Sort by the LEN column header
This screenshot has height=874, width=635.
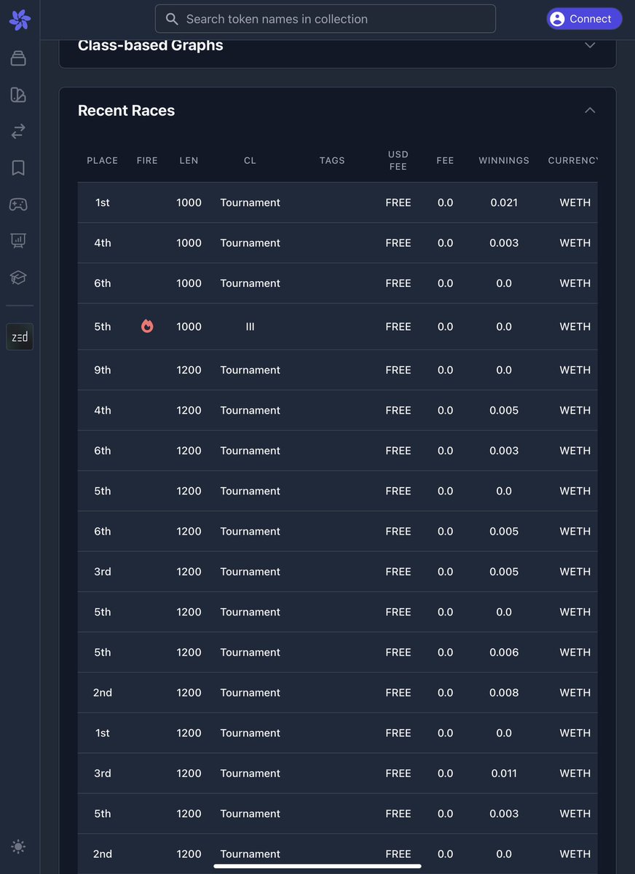pos(189,160)
